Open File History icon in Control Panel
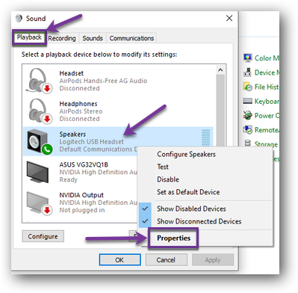Image resolution: width=298 pixels, height=293 pixels. pyautogui.click(x=247, y=87)
